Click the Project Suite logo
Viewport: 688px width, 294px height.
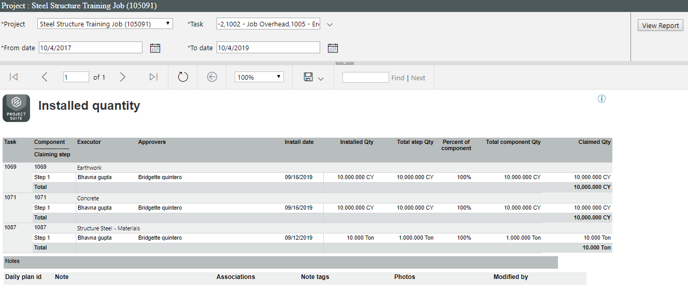pos(16,108)
